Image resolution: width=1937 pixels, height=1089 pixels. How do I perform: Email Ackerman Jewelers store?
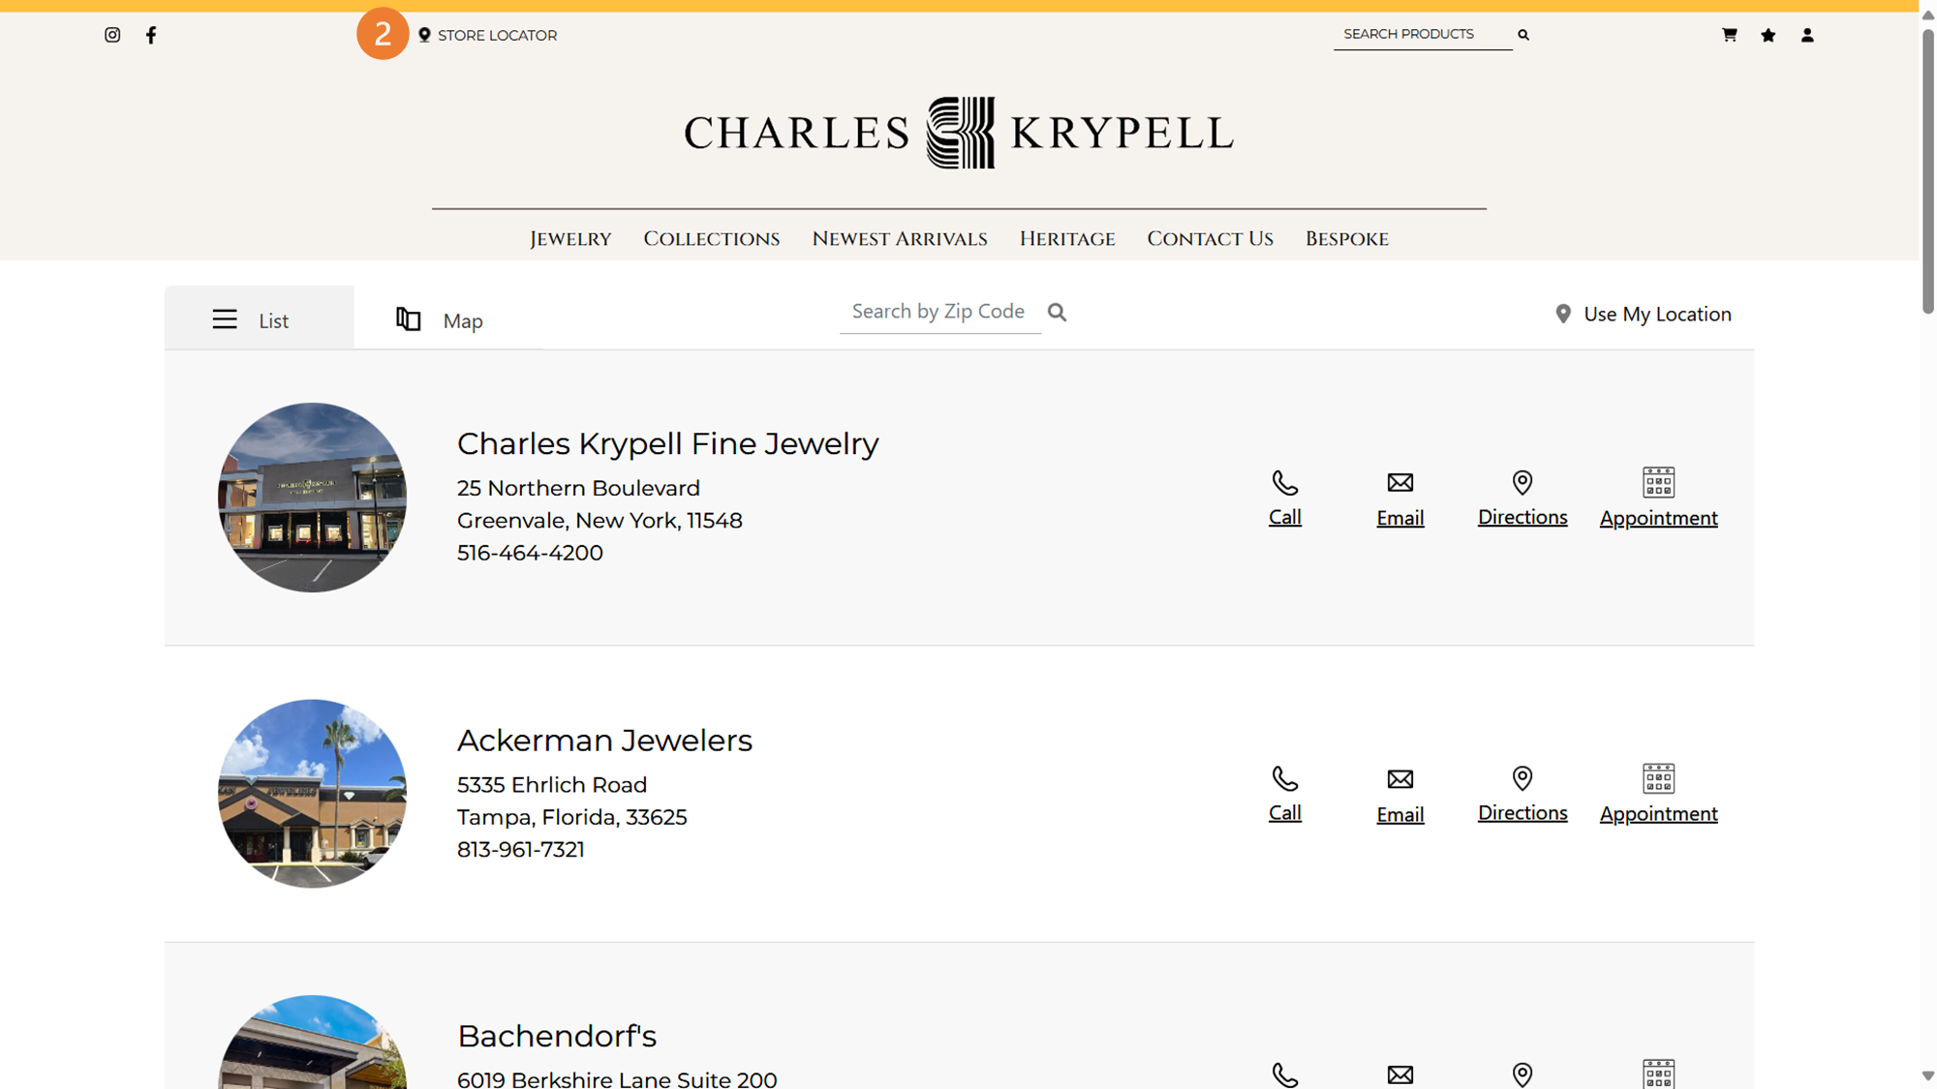click(1399, 795)
